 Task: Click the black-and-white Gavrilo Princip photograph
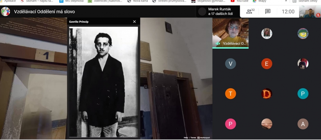click(104, 82)
